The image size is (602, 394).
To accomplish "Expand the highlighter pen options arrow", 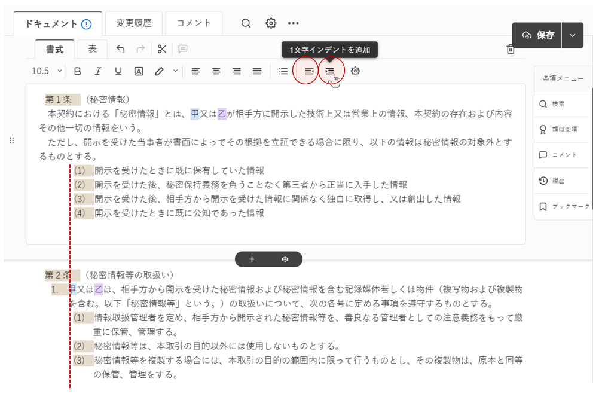I will 175,71.
